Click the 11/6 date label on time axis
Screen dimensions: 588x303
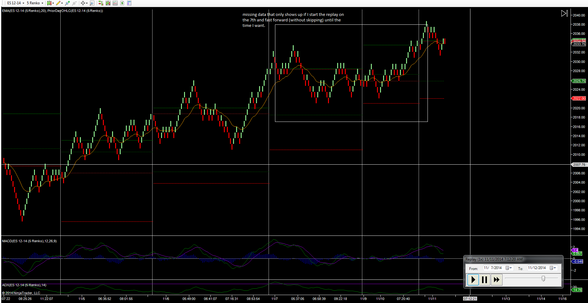coord(166,299)
